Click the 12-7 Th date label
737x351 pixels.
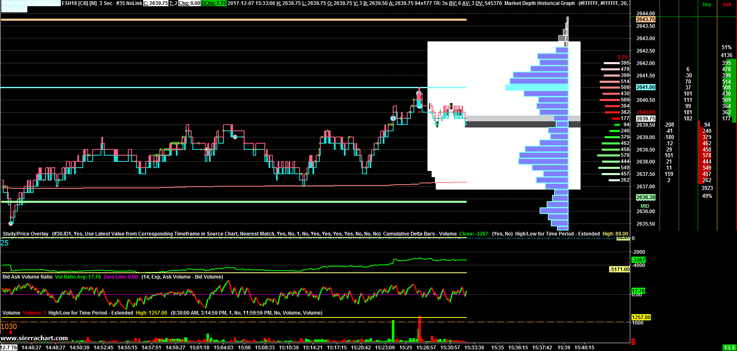point(9,348)
